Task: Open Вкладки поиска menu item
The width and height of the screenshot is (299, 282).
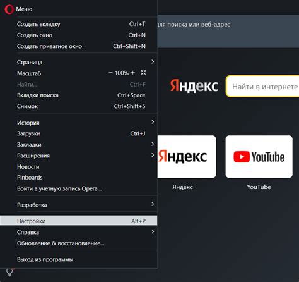Action: point(79,95)
